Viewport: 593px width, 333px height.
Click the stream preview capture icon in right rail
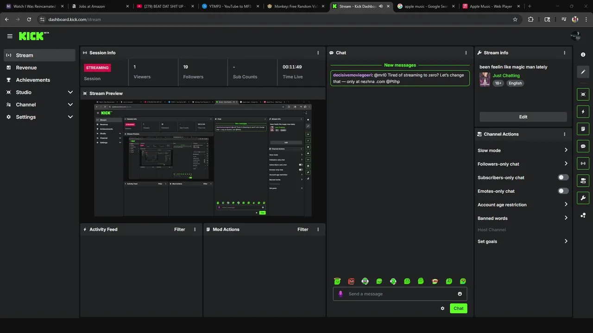(x=583, y=94)
